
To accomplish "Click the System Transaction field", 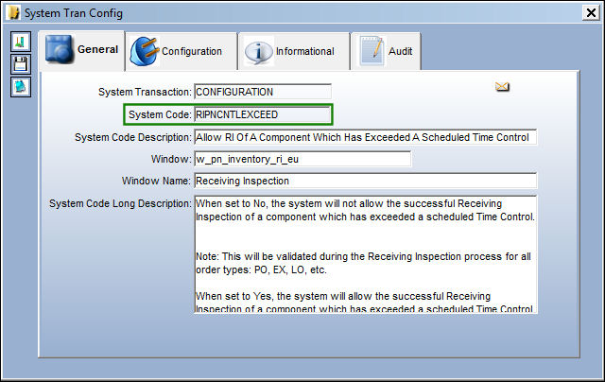I will [263, 92].
